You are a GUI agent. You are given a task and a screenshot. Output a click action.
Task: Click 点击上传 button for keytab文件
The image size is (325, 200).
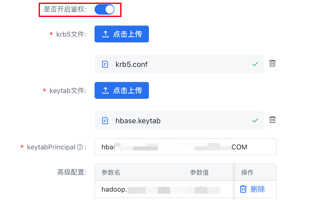[122, 90]
